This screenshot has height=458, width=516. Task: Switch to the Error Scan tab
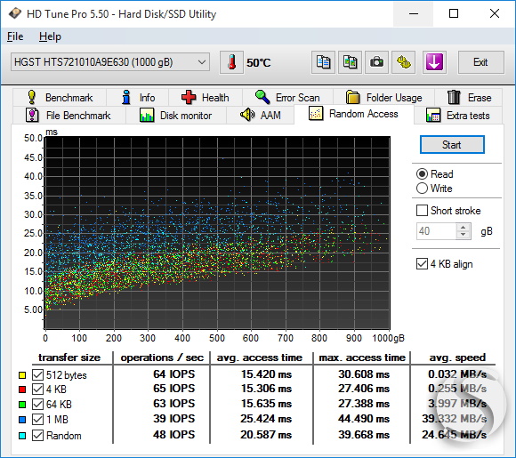point(287,98)
